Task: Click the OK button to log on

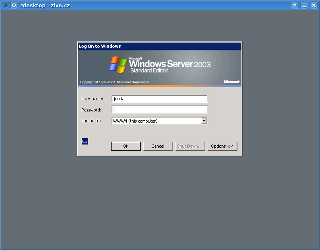Action: pos(126,146)
